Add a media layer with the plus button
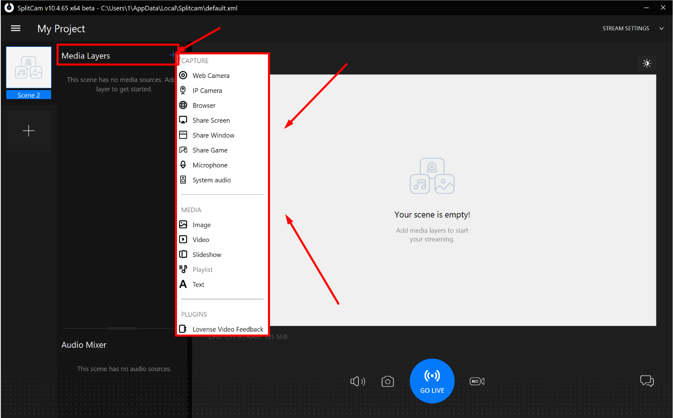Image resolution: width=673 pixels, height=418 pixels. [172, 55]
